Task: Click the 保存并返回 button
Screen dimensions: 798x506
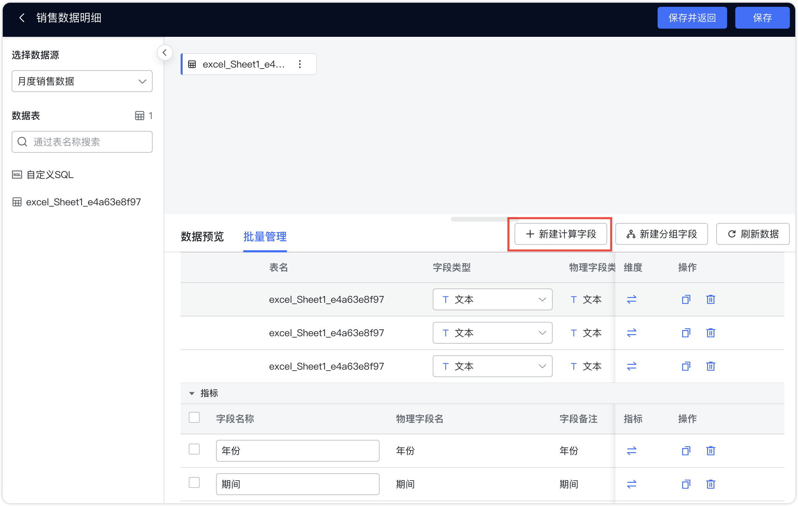Action: coord(692,18)
